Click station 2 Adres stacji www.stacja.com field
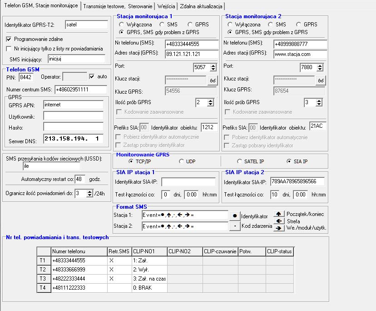Viewport: 376px width, 311px height. tap(300, 54)
